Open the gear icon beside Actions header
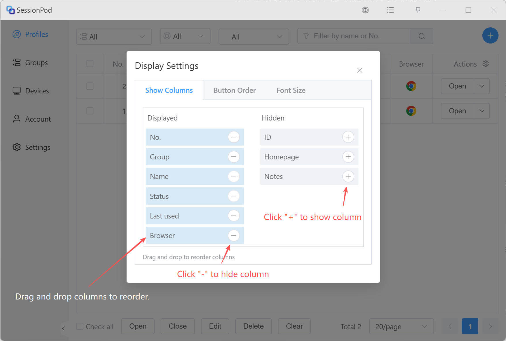 point(486,64)
